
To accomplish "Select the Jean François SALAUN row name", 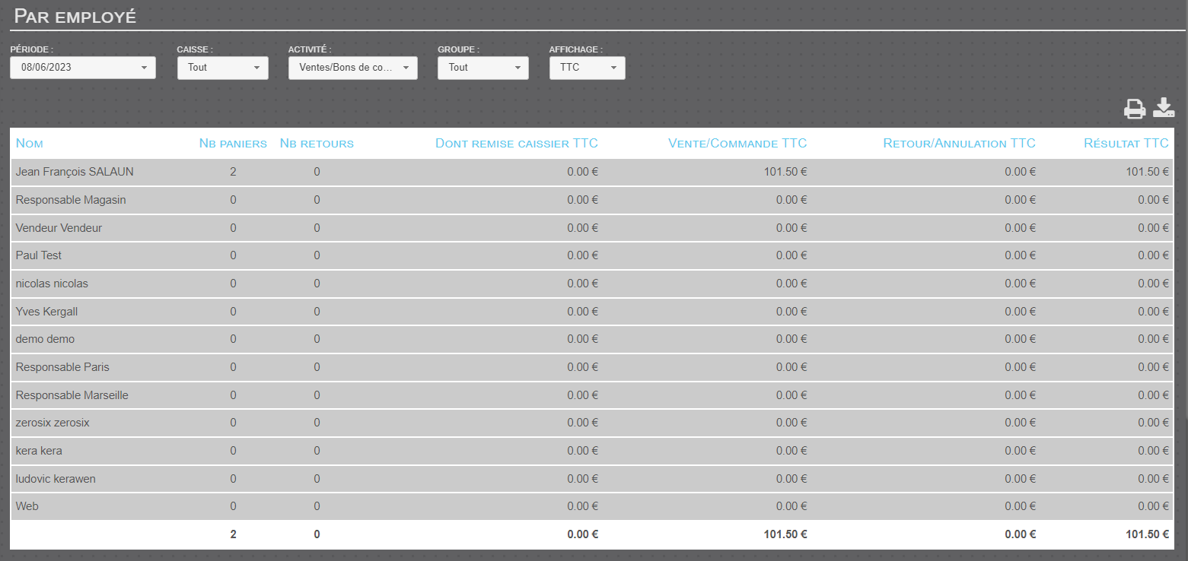I will (x=75, y=172).
